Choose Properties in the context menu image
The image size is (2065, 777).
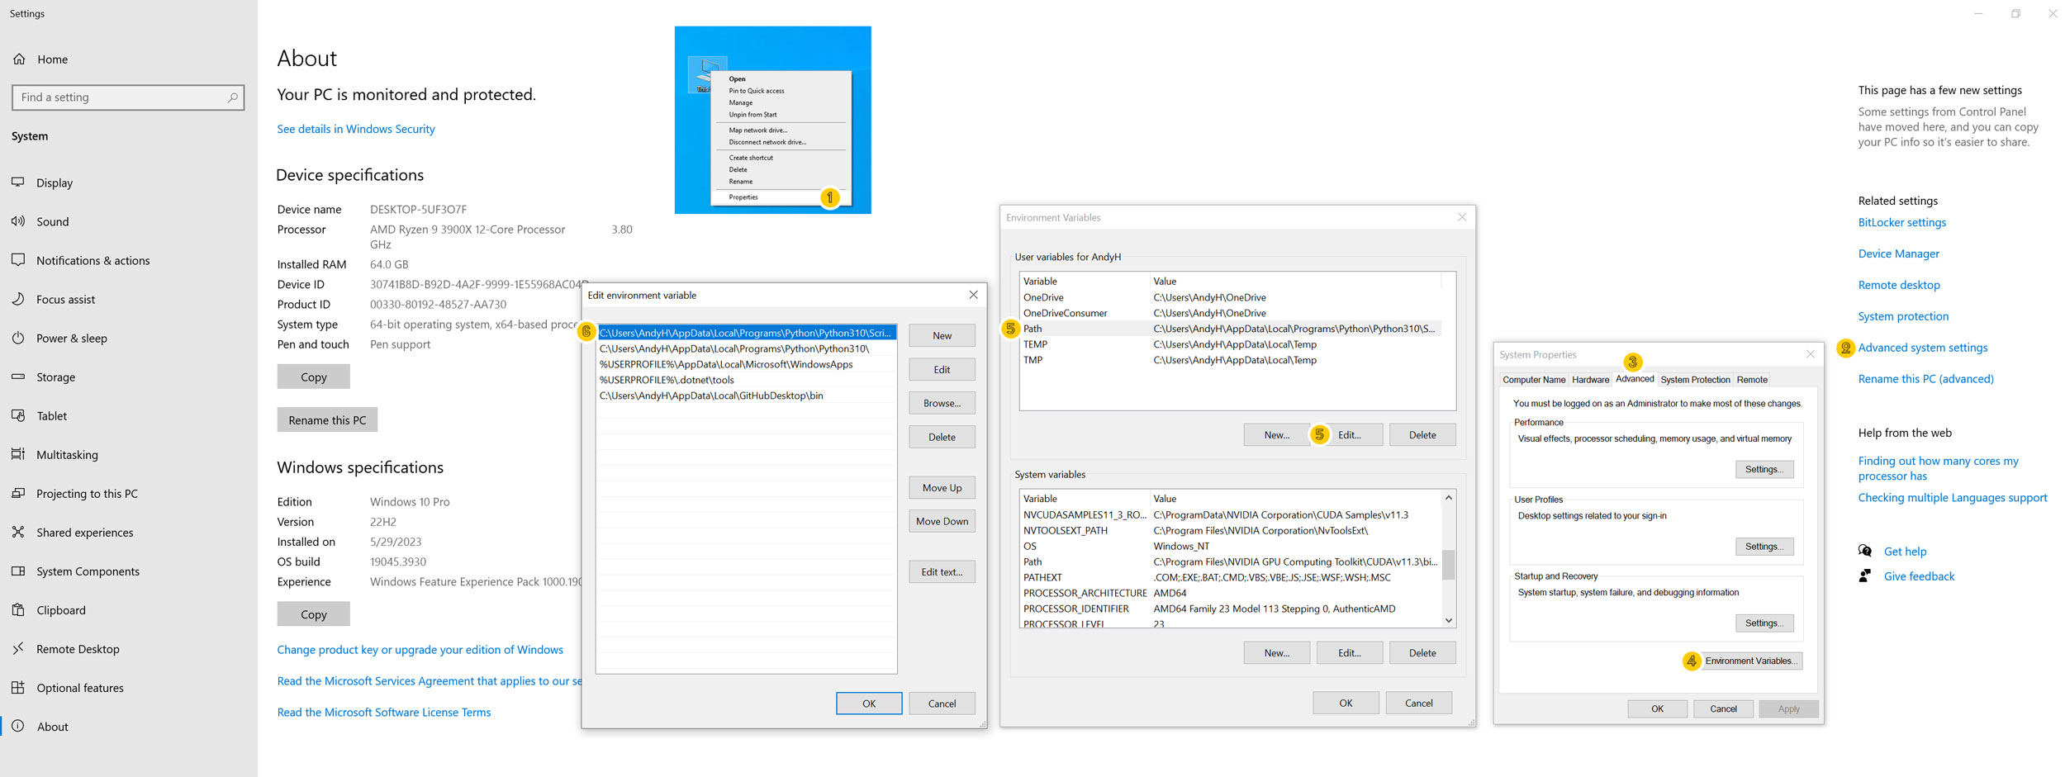pos(743,197)
